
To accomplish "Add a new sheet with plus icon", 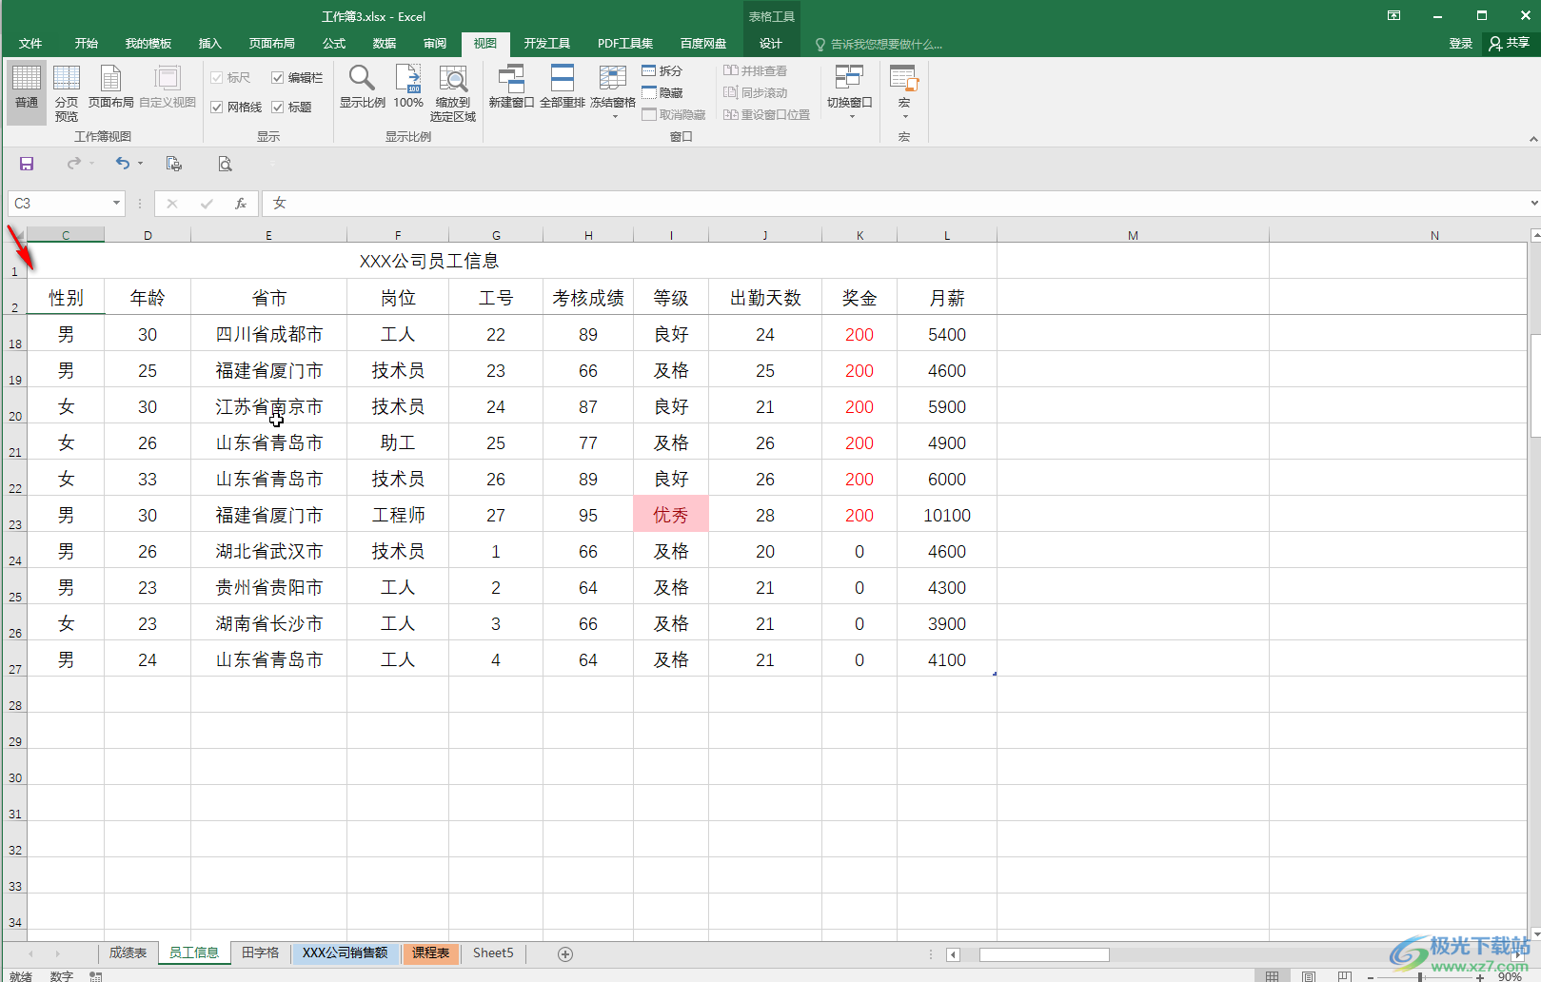I will click(565, 953).
